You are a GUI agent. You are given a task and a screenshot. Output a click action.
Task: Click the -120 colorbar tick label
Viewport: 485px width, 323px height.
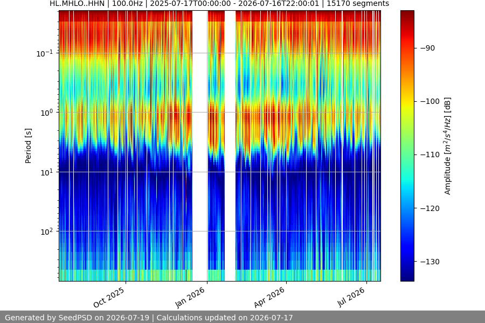(429, 208)
